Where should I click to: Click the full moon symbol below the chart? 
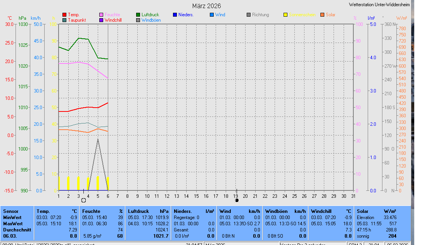(x=83, y=200)
